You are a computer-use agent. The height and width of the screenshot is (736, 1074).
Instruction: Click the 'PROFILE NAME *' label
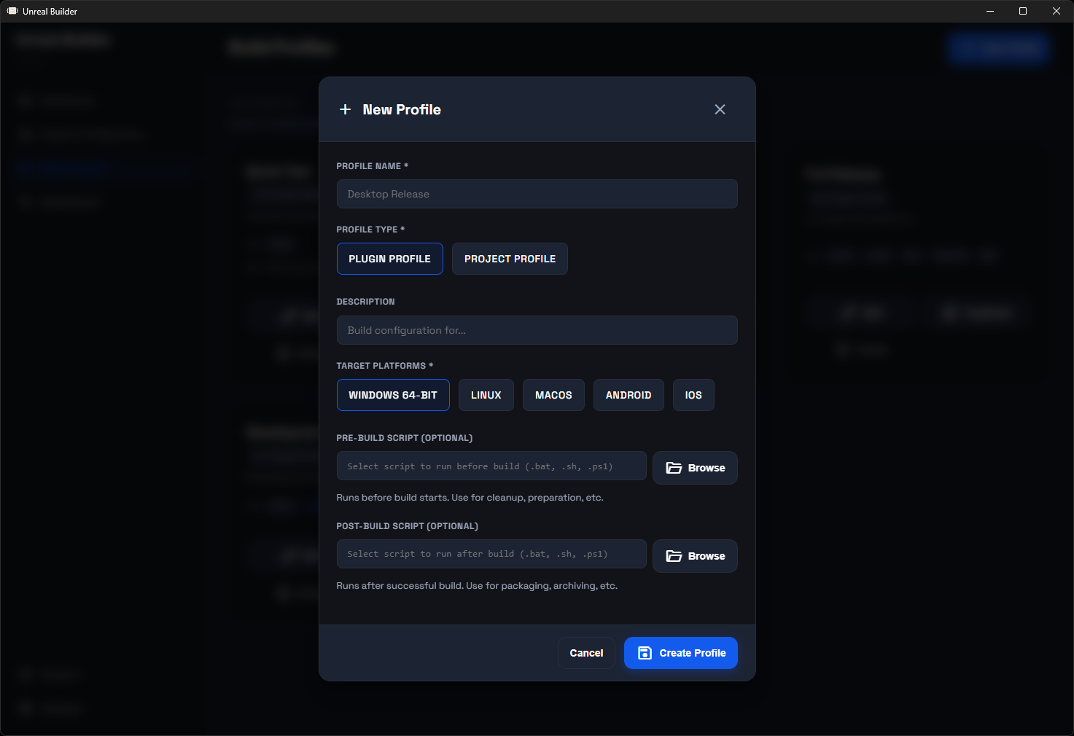[372, 166]
